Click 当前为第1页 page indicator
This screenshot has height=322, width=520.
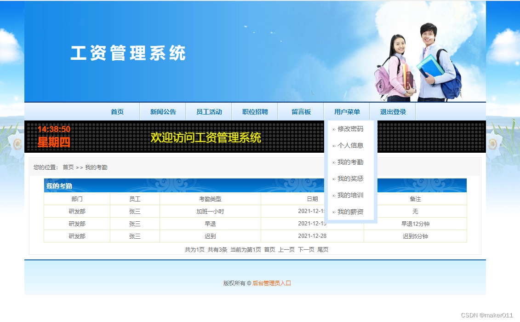[246, 250]
